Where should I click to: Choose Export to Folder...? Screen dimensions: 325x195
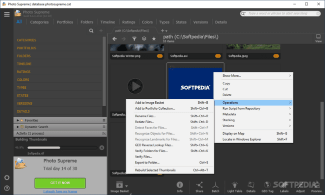(x=170, y=163)
